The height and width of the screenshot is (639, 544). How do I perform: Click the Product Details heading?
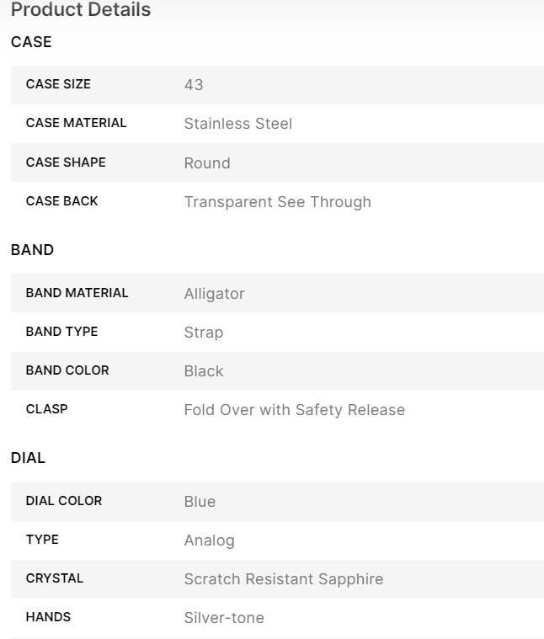tap(81, 10)
